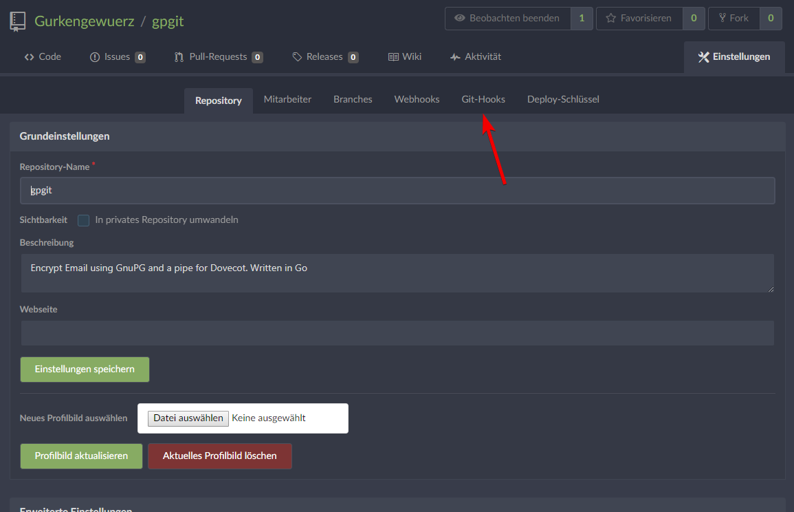Click the Beobachten beenden button
Screen dimensions: 794x512
pyautogui.click(x=507, y=19)
